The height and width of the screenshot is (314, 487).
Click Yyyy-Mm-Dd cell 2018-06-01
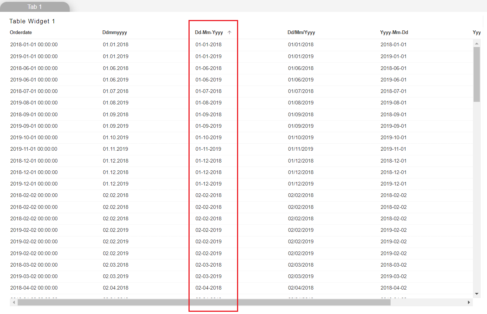[x=393, y=69]
